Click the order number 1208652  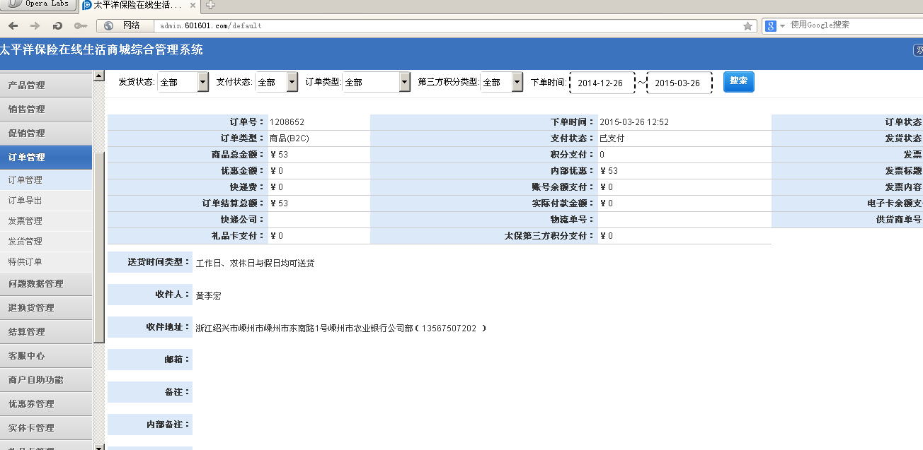pos(287,122)
